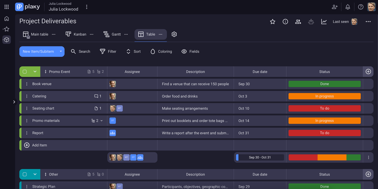Open the Search tool
The width and height of the screenshot is (378, 189).
pos(81,51)
